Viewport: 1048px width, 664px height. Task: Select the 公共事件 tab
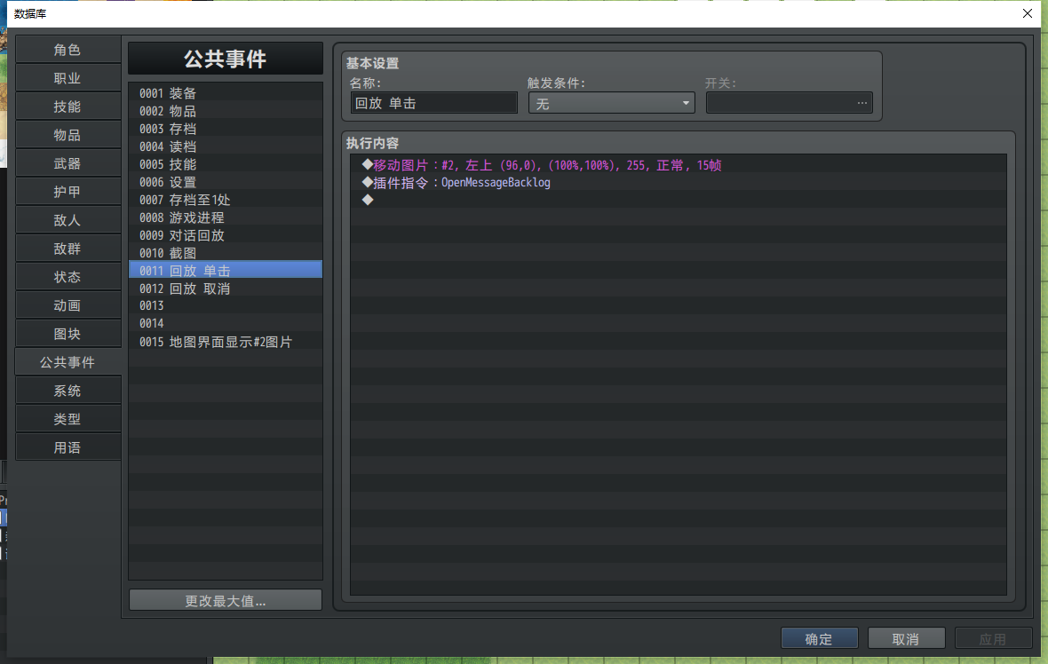[x=67, y=362]
